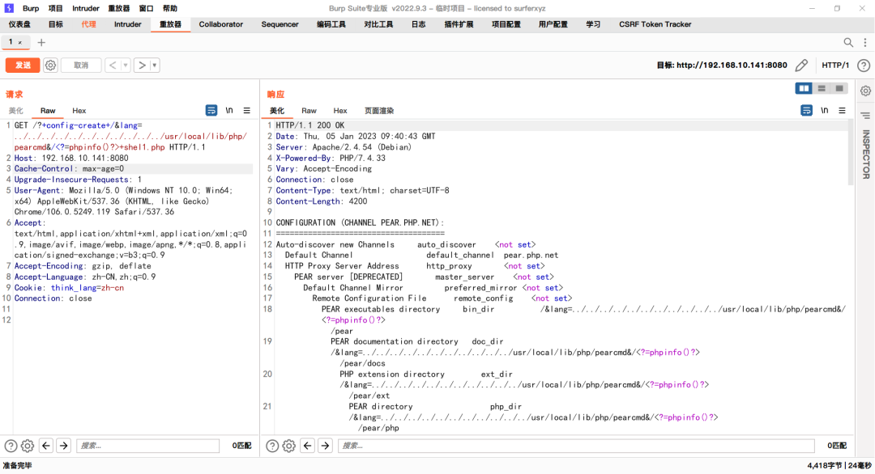Toggle request word wrap icon
The height and width of the screenshot is (474, 875).
[211, 110]
